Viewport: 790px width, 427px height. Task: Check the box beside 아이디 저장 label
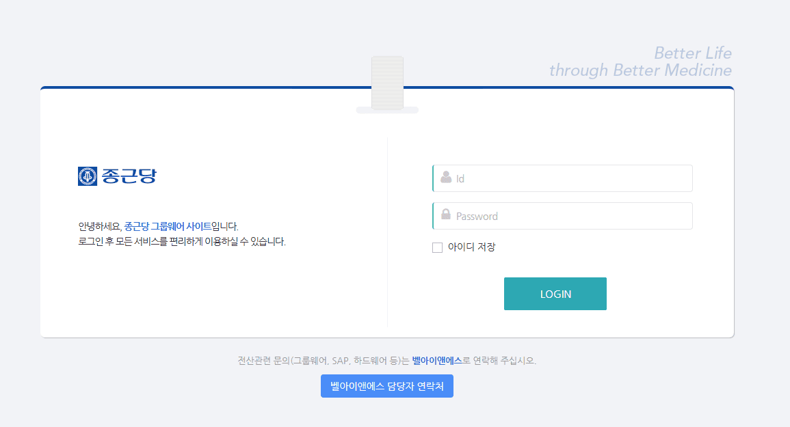[x=437, y=247]
